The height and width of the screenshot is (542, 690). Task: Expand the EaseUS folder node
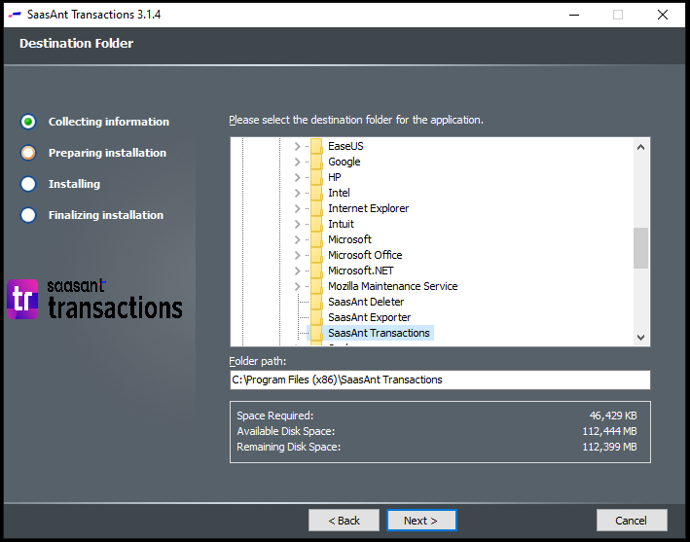298,146
